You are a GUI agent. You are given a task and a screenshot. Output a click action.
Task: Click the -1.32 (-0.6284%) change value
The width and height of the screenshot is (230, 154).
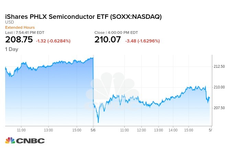(53, 40)
